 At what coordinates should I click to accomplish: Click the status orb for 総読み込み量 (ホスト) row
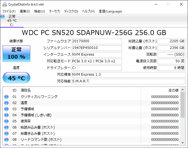pos(6,127)
